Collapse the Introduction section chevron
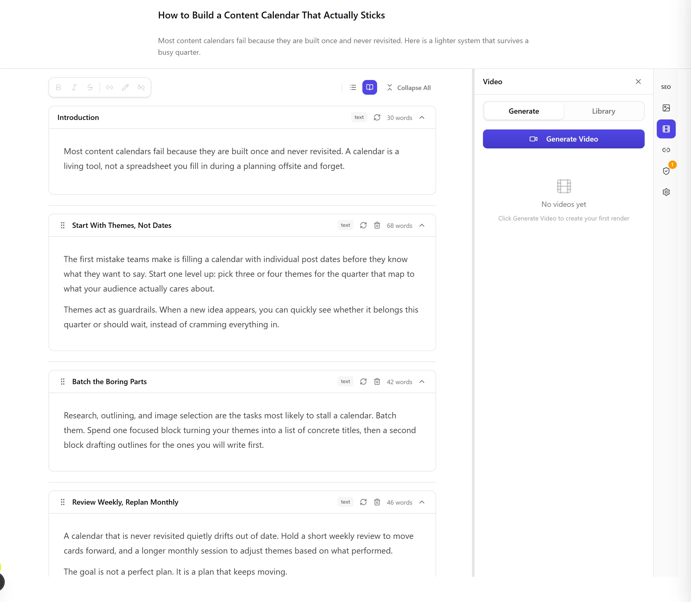Viewport: 691px width, 602px height. (x=422, y=117)
